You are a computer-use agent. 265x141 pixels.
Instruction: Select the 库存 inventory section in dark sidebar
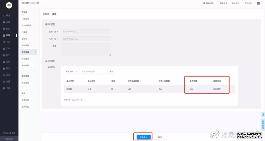[7, 35]
